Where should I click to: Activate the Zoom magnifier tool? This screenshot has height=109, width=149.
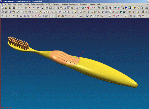pos(61,8)
